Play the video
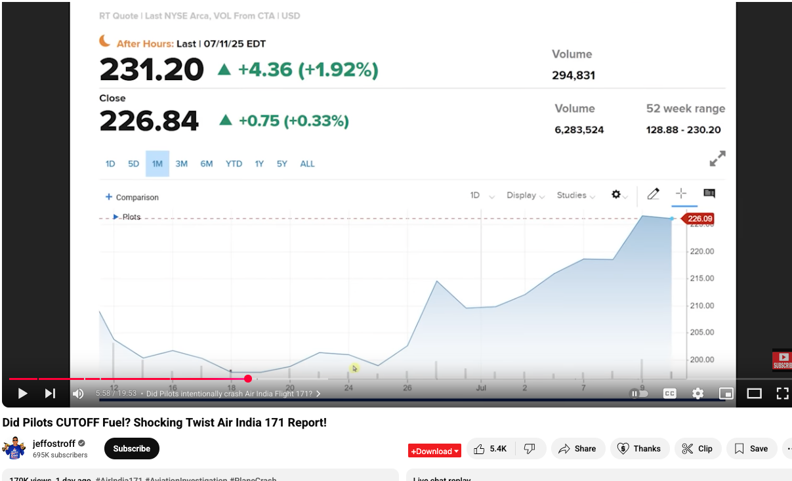The height and width of the screenshot is (481, 792). [x=22, y=394]
